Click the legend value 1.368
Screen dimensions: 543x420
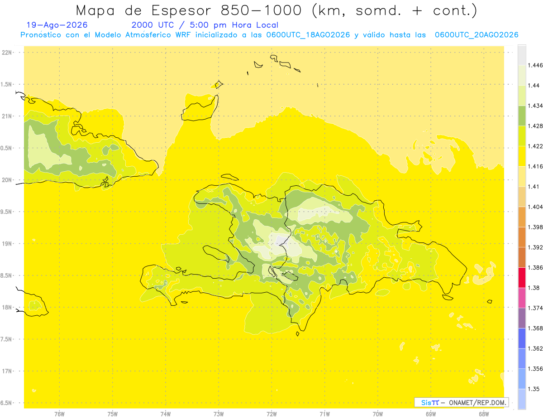(535, 328)
